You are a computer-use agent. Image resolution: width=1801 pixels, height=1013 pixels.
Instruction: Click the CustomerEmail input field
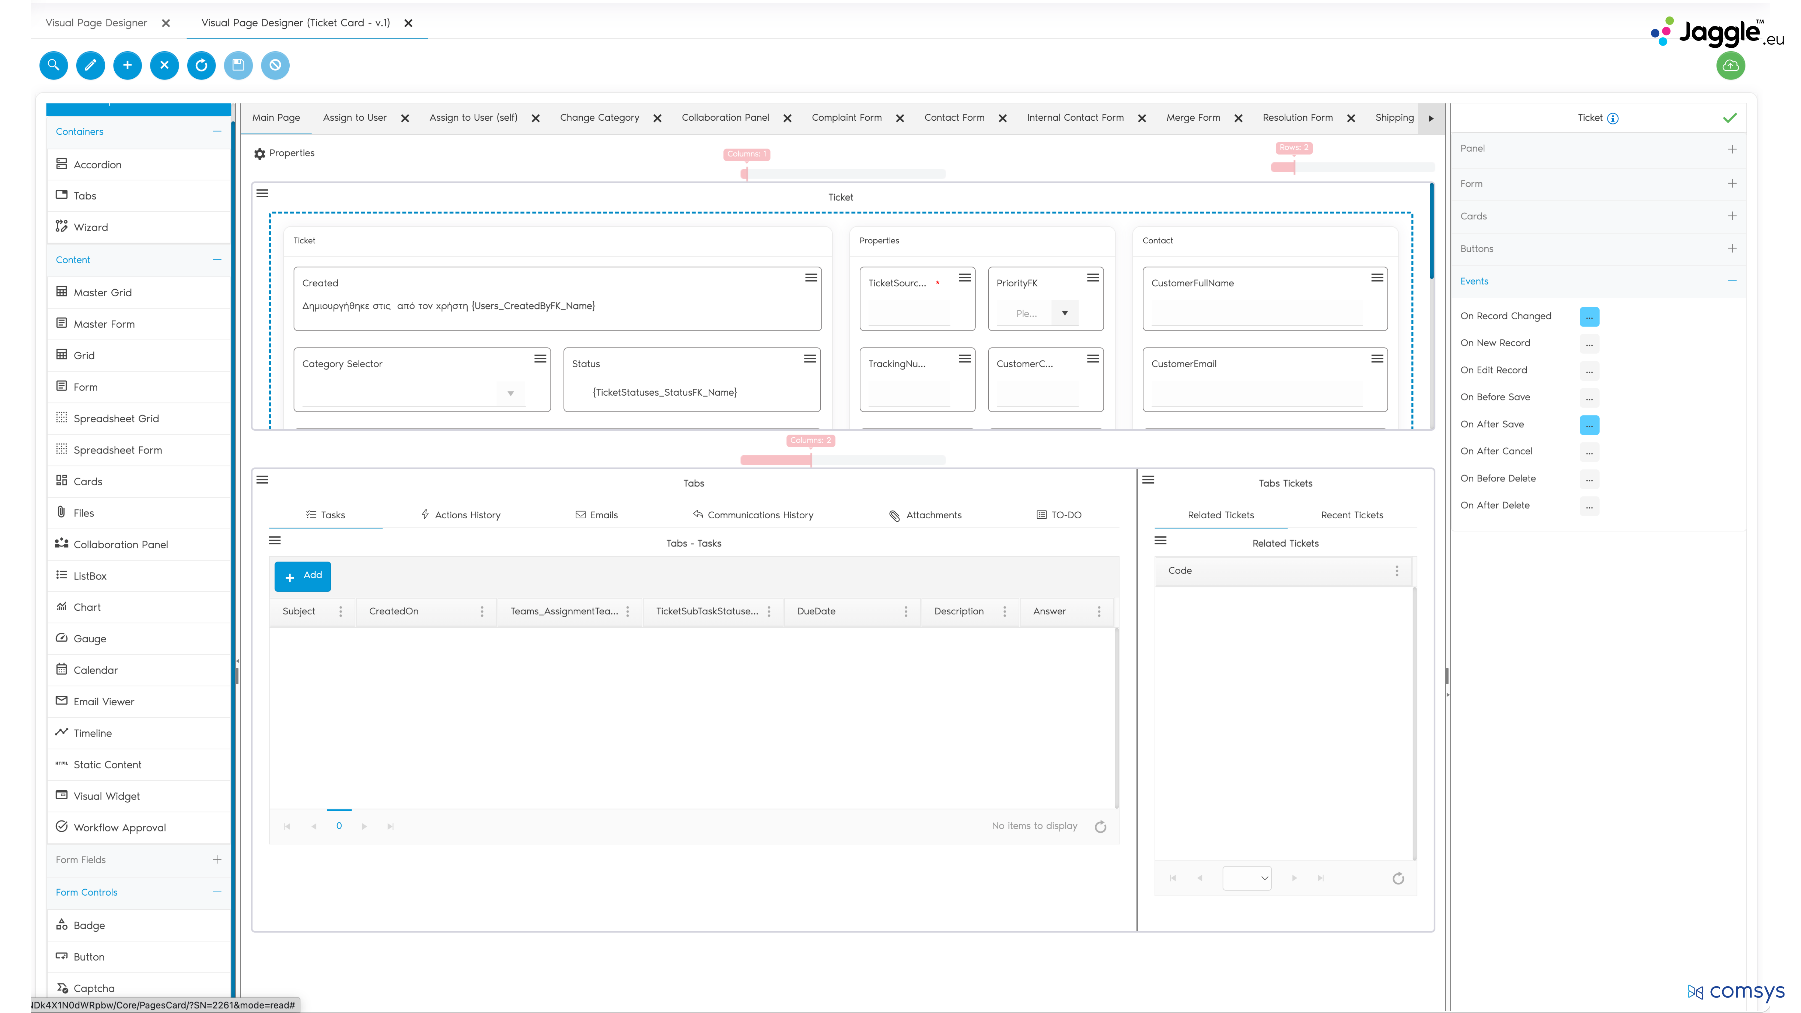pos(1256,393)
